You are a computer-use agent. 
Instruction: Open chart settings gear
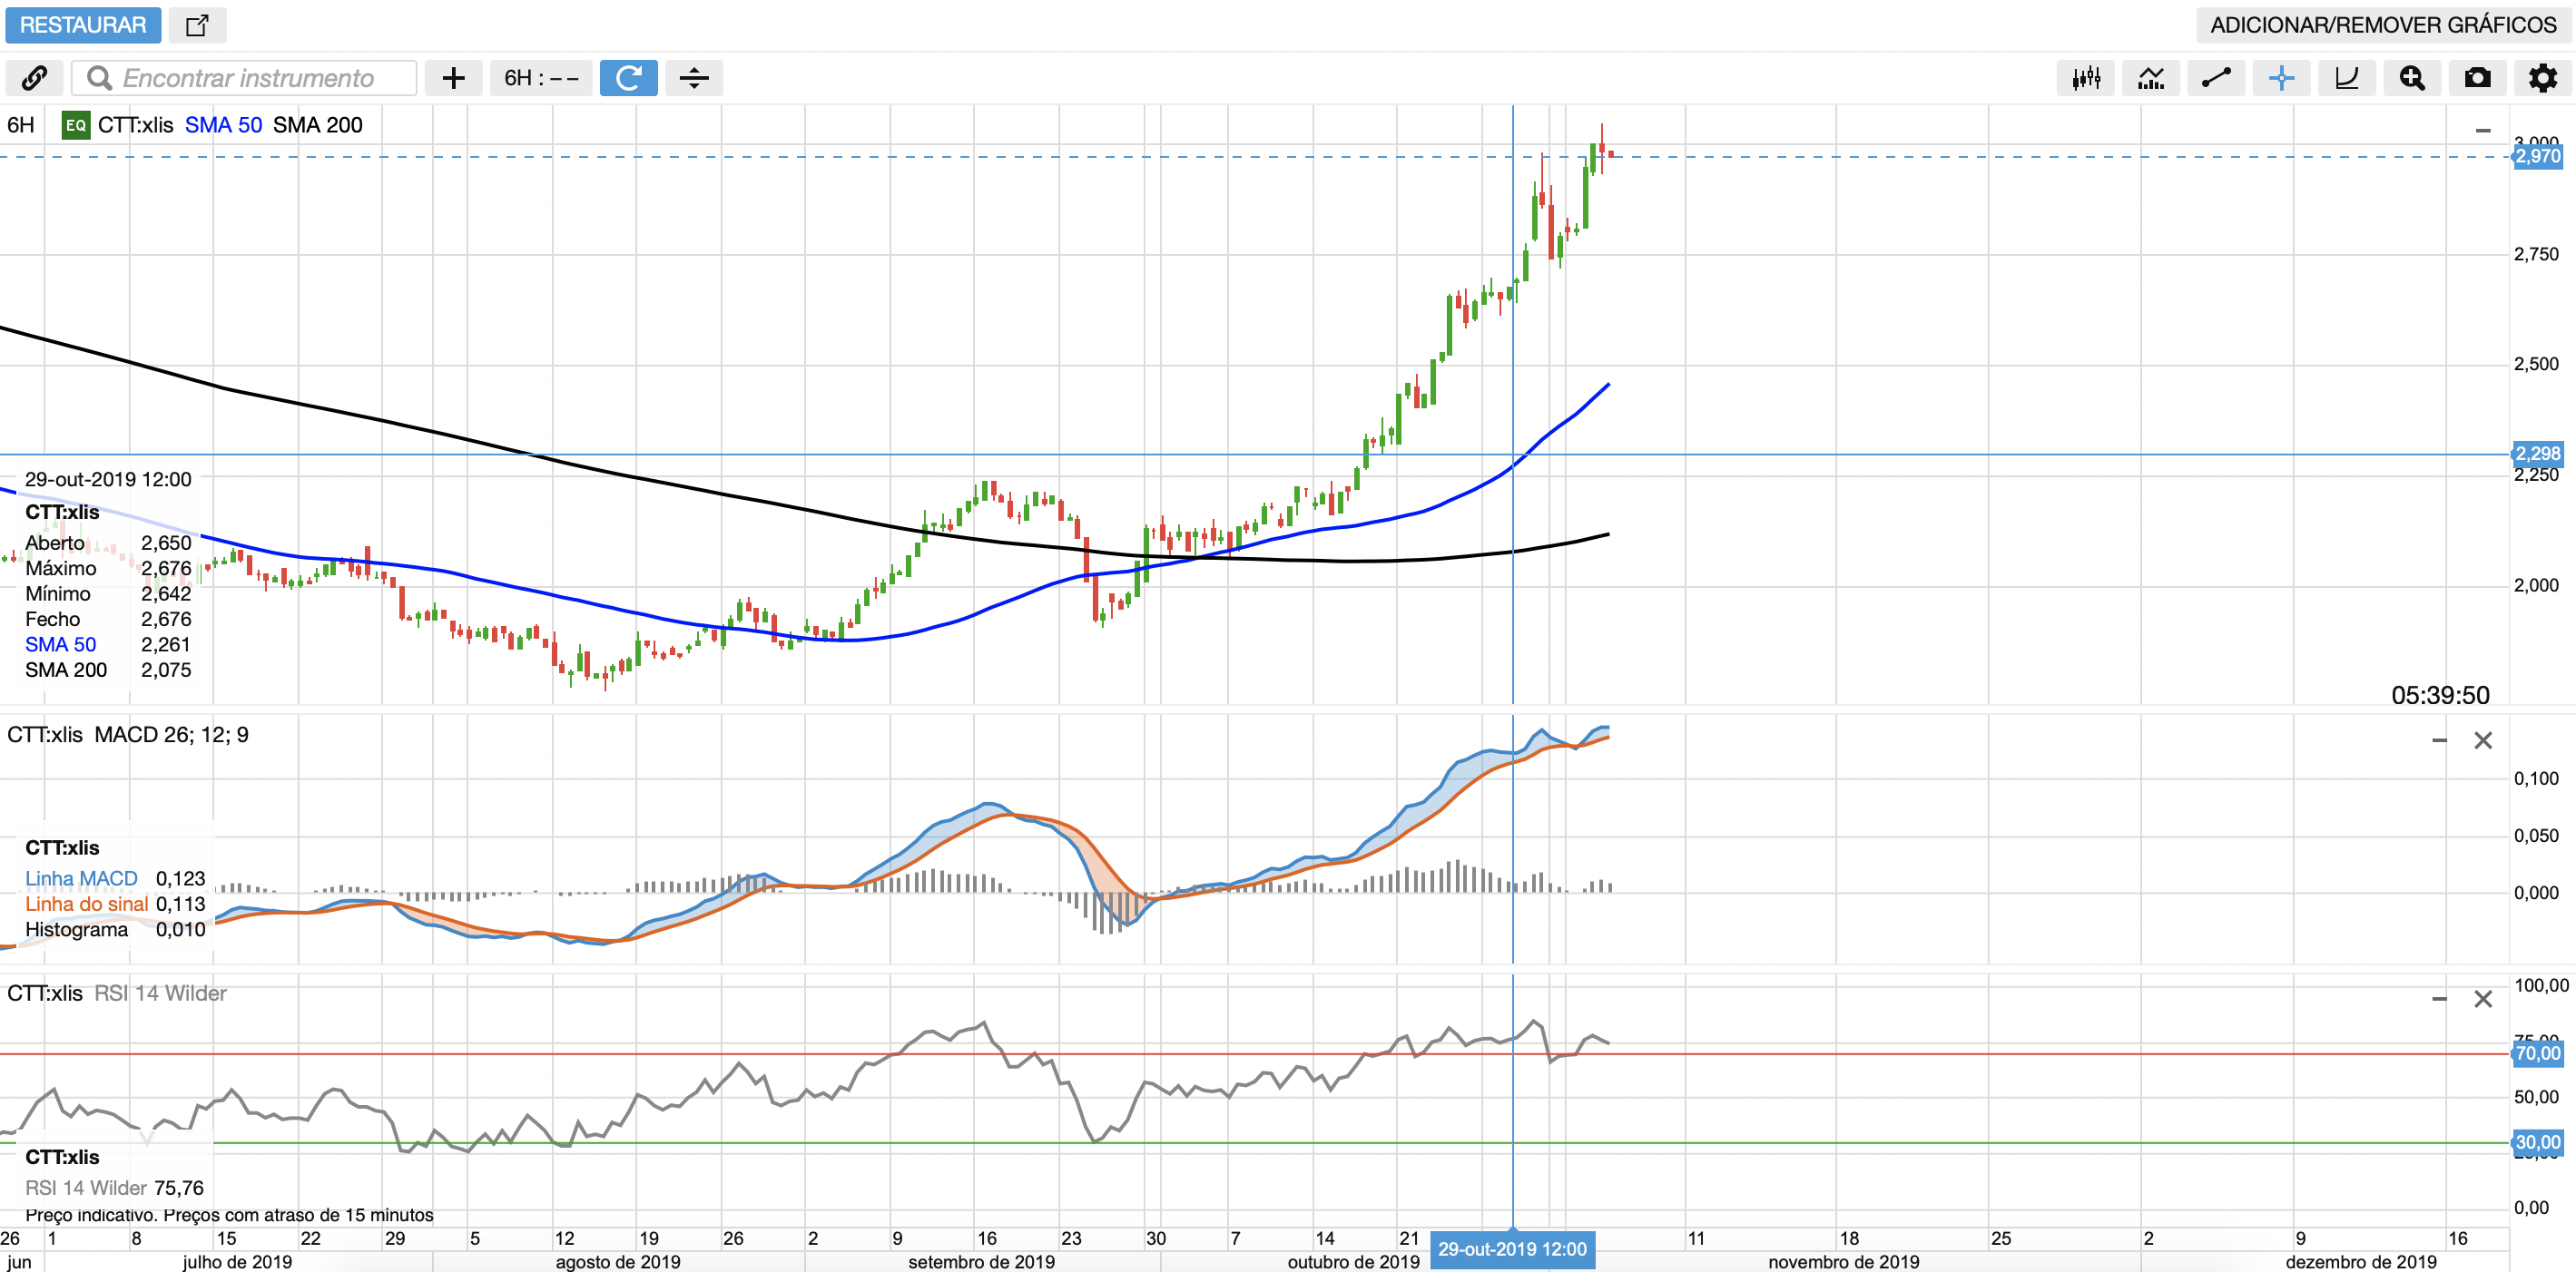coord(2542,78)
